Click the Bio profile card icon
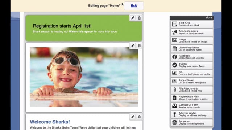The height and width of the screenshot is (130, 232). 175,73
